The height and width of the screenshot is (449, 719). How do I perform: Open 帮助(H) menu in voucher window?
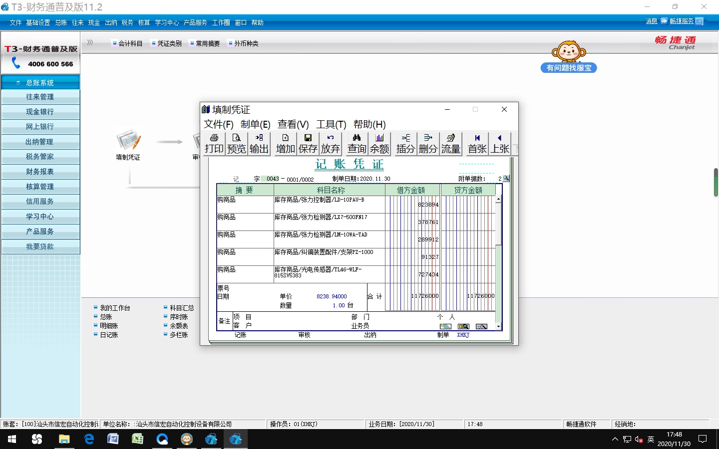369,124
